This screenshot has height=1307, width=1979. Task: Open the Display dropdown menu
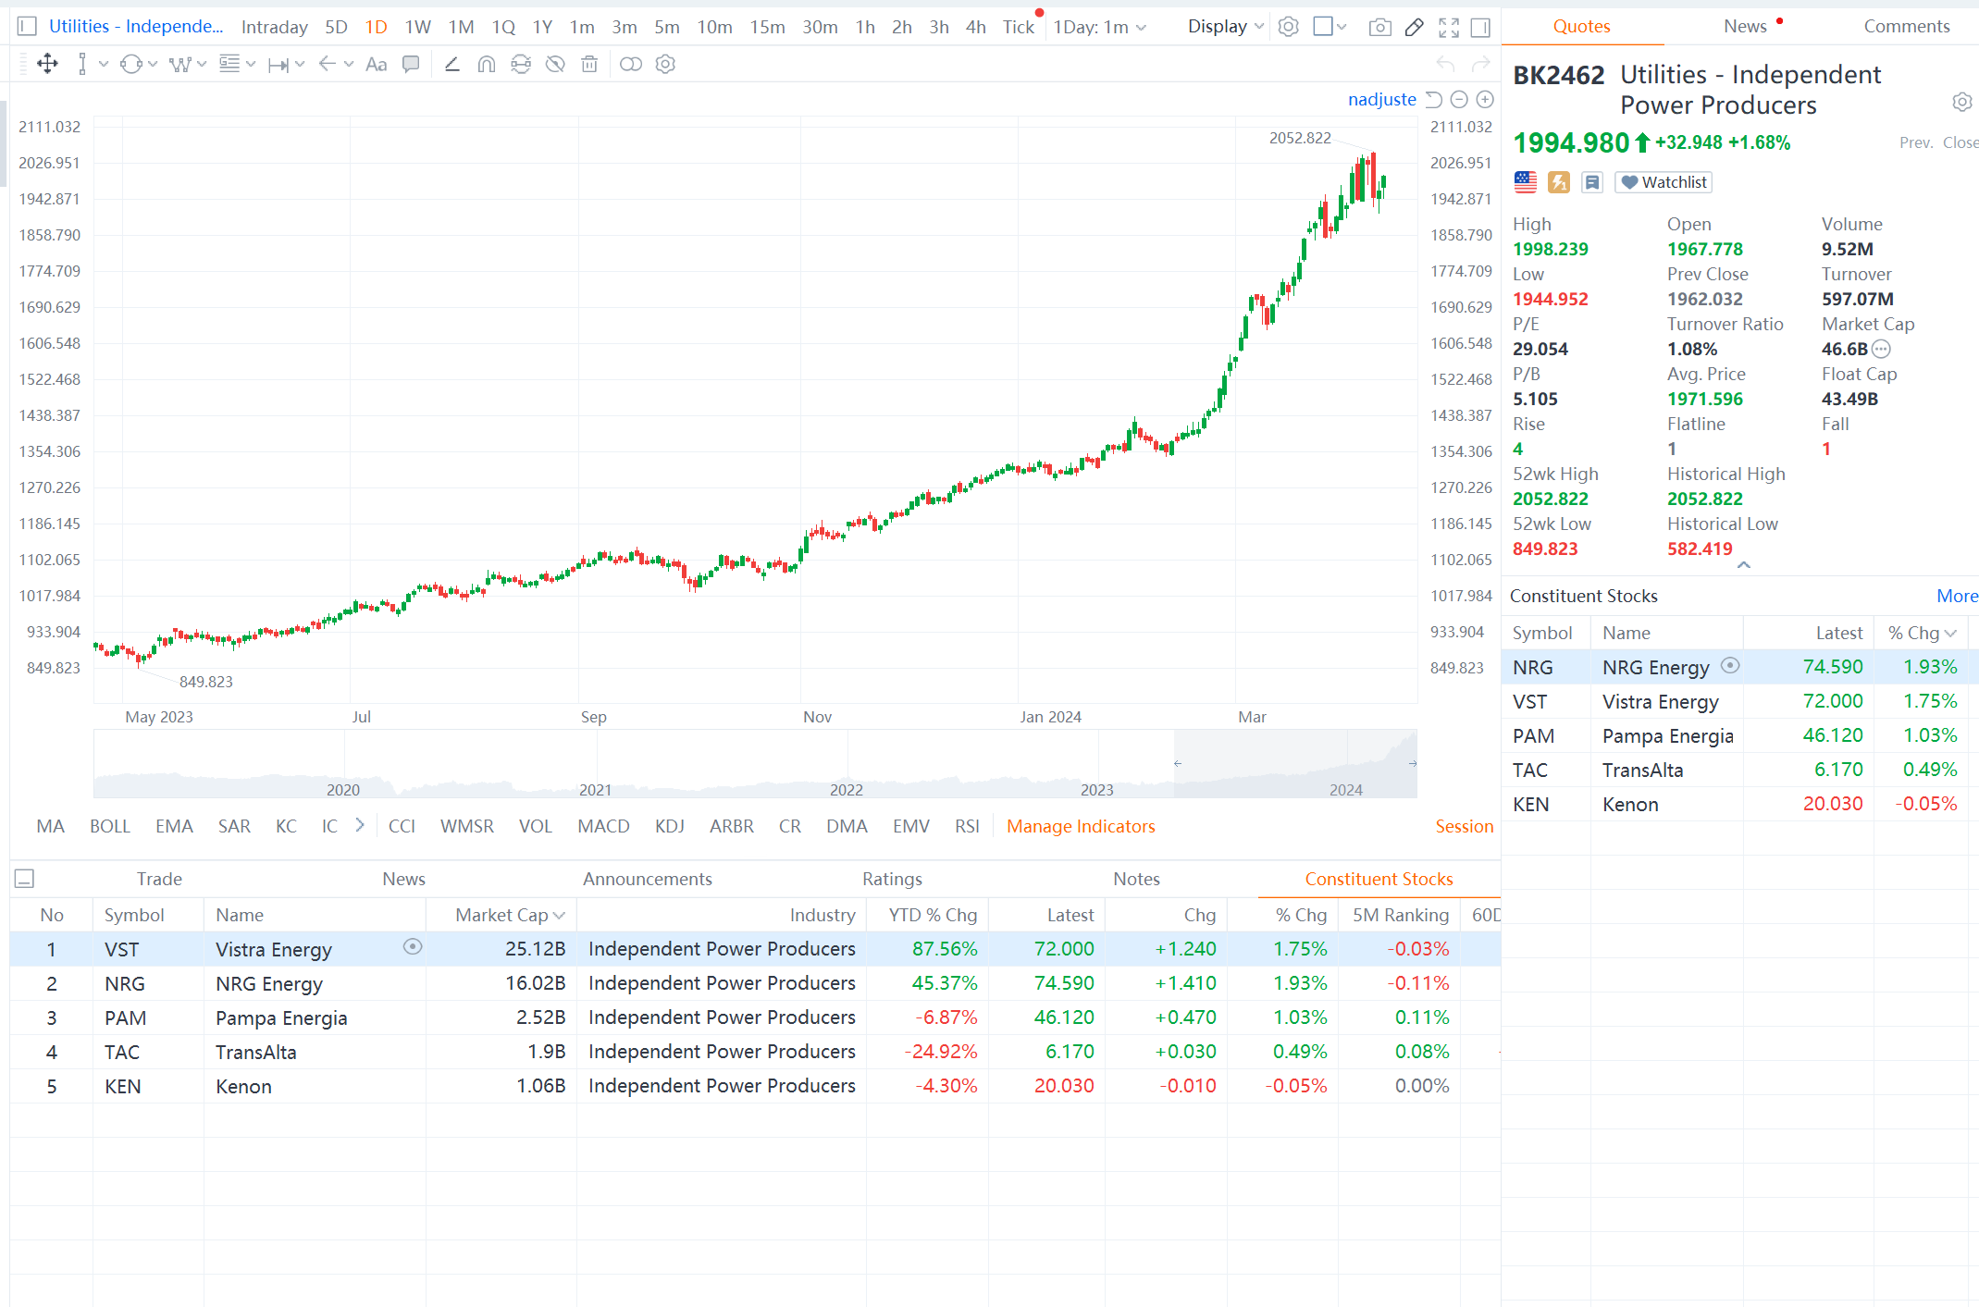tap(1226, 27)
